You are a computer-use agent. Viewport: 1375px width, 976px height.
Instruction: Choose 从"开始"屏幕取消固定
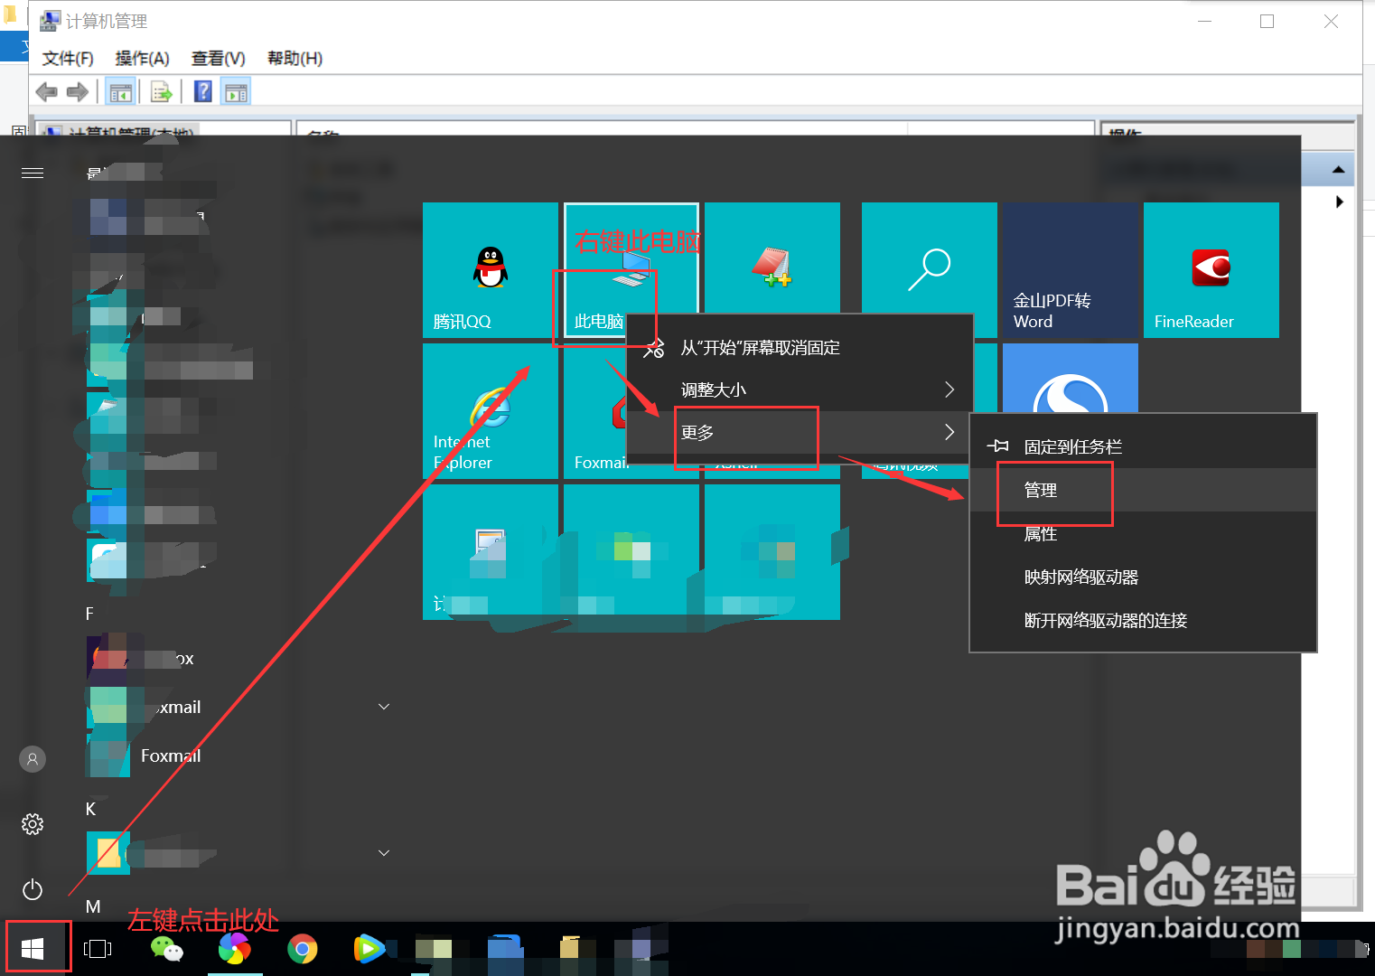click(x=800, y=348)
